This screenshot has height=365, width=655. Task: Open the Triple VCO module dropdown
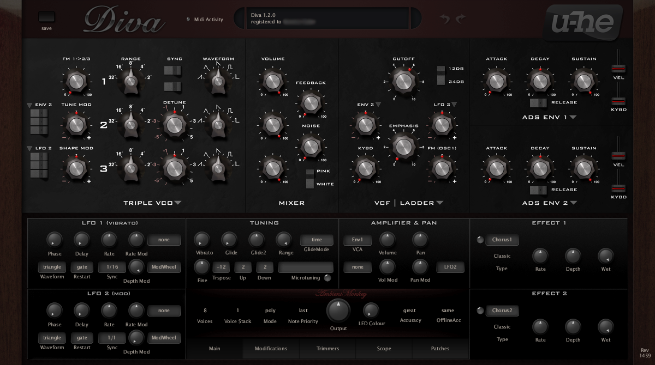click(178, 203)
